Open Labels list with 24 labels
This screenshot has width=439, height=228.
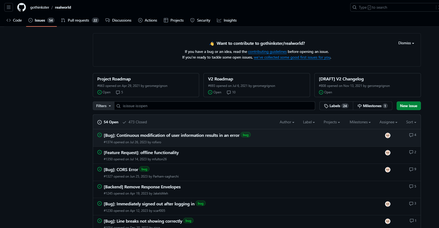click(336, 106)
